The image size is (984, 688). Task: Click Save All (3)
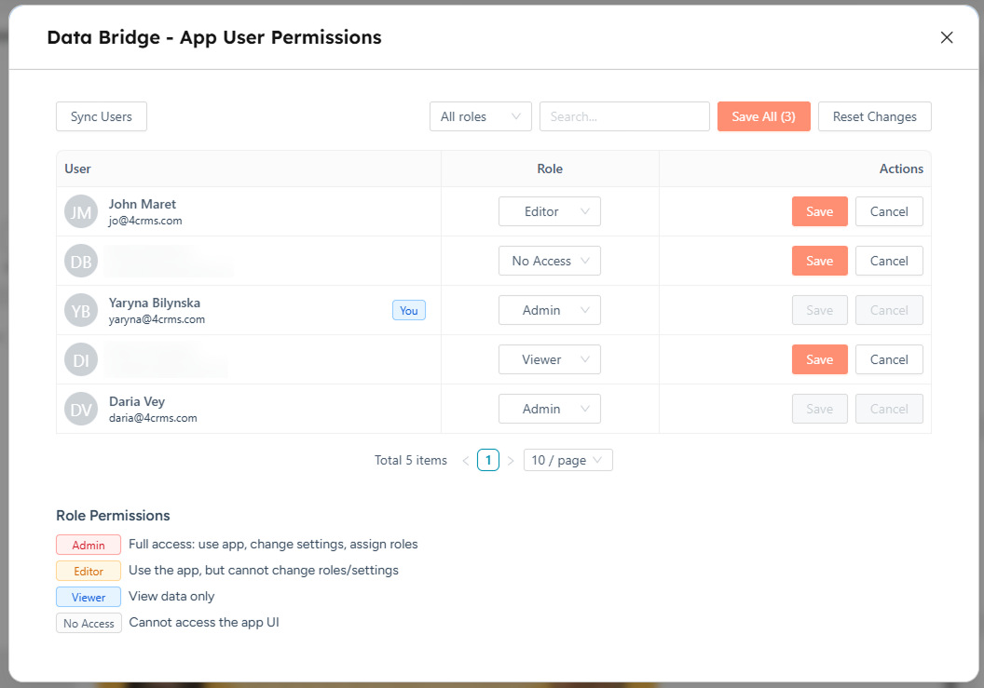coord(763,115)
